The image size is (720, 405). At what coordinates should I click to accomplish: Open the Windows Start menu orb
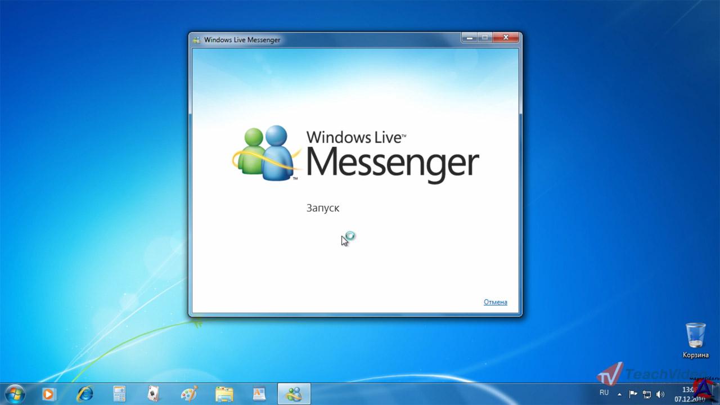pos(15,393)
